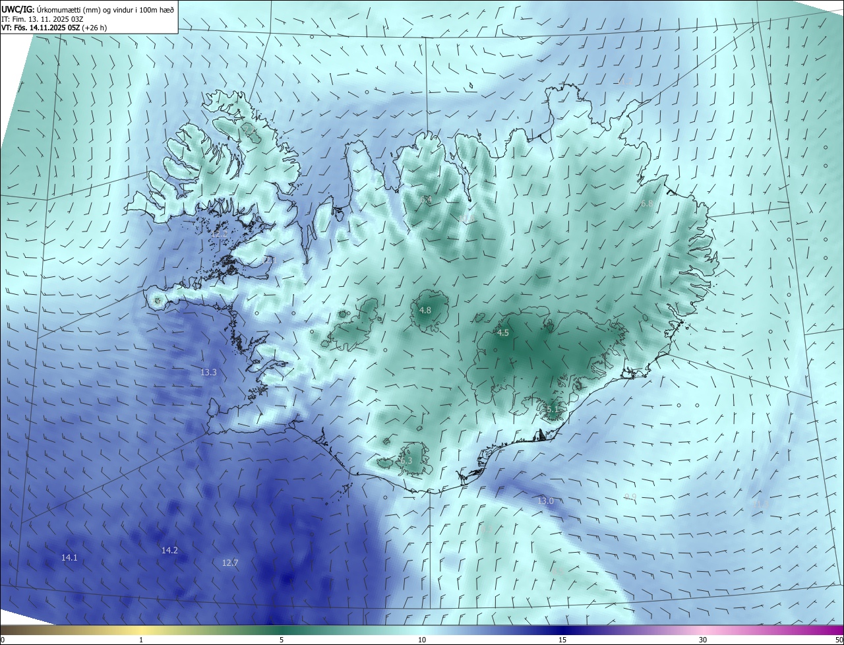
Task: Click the 6.3 value on the map
Action: point(406,461)
